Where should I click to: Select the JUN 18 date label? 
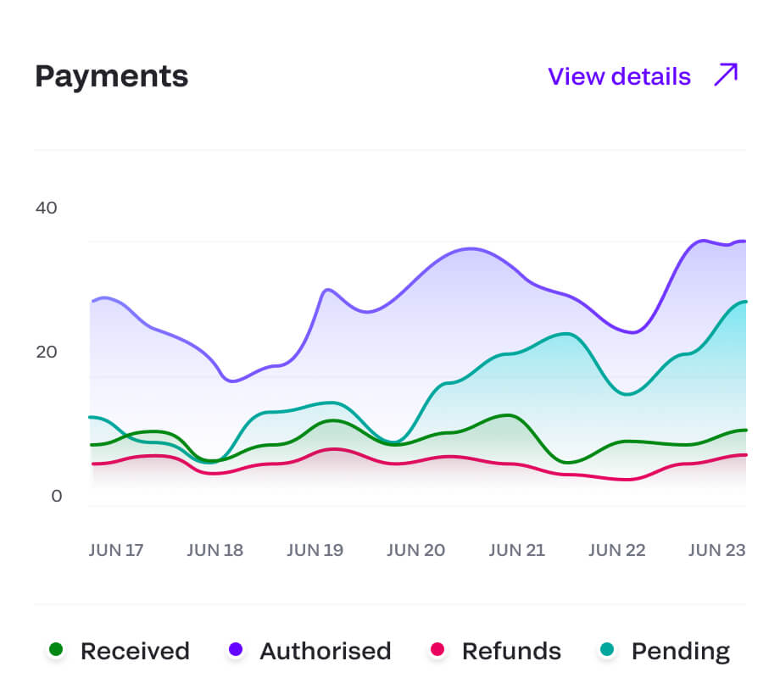[x=215, y=550]
